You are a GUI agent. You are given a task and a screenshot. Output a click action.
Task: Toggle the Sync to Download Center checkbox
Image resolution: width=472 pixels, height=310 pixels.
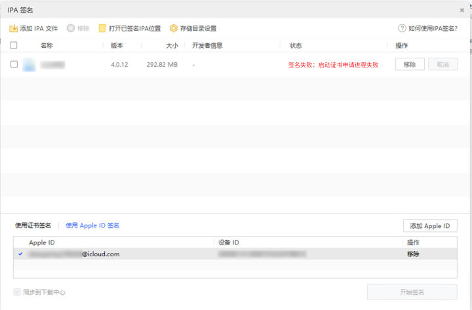tap(17, 292)
